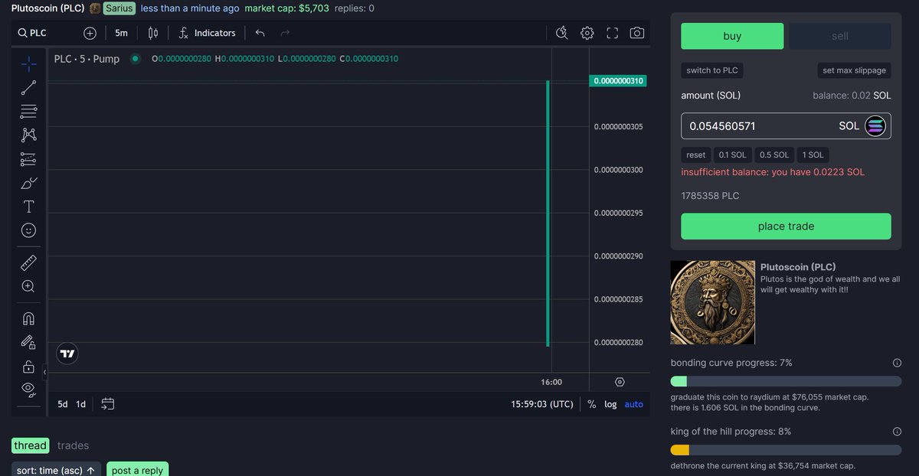Redo the chart action
This screenshot has width=919, height=476.
click(285, 33)
